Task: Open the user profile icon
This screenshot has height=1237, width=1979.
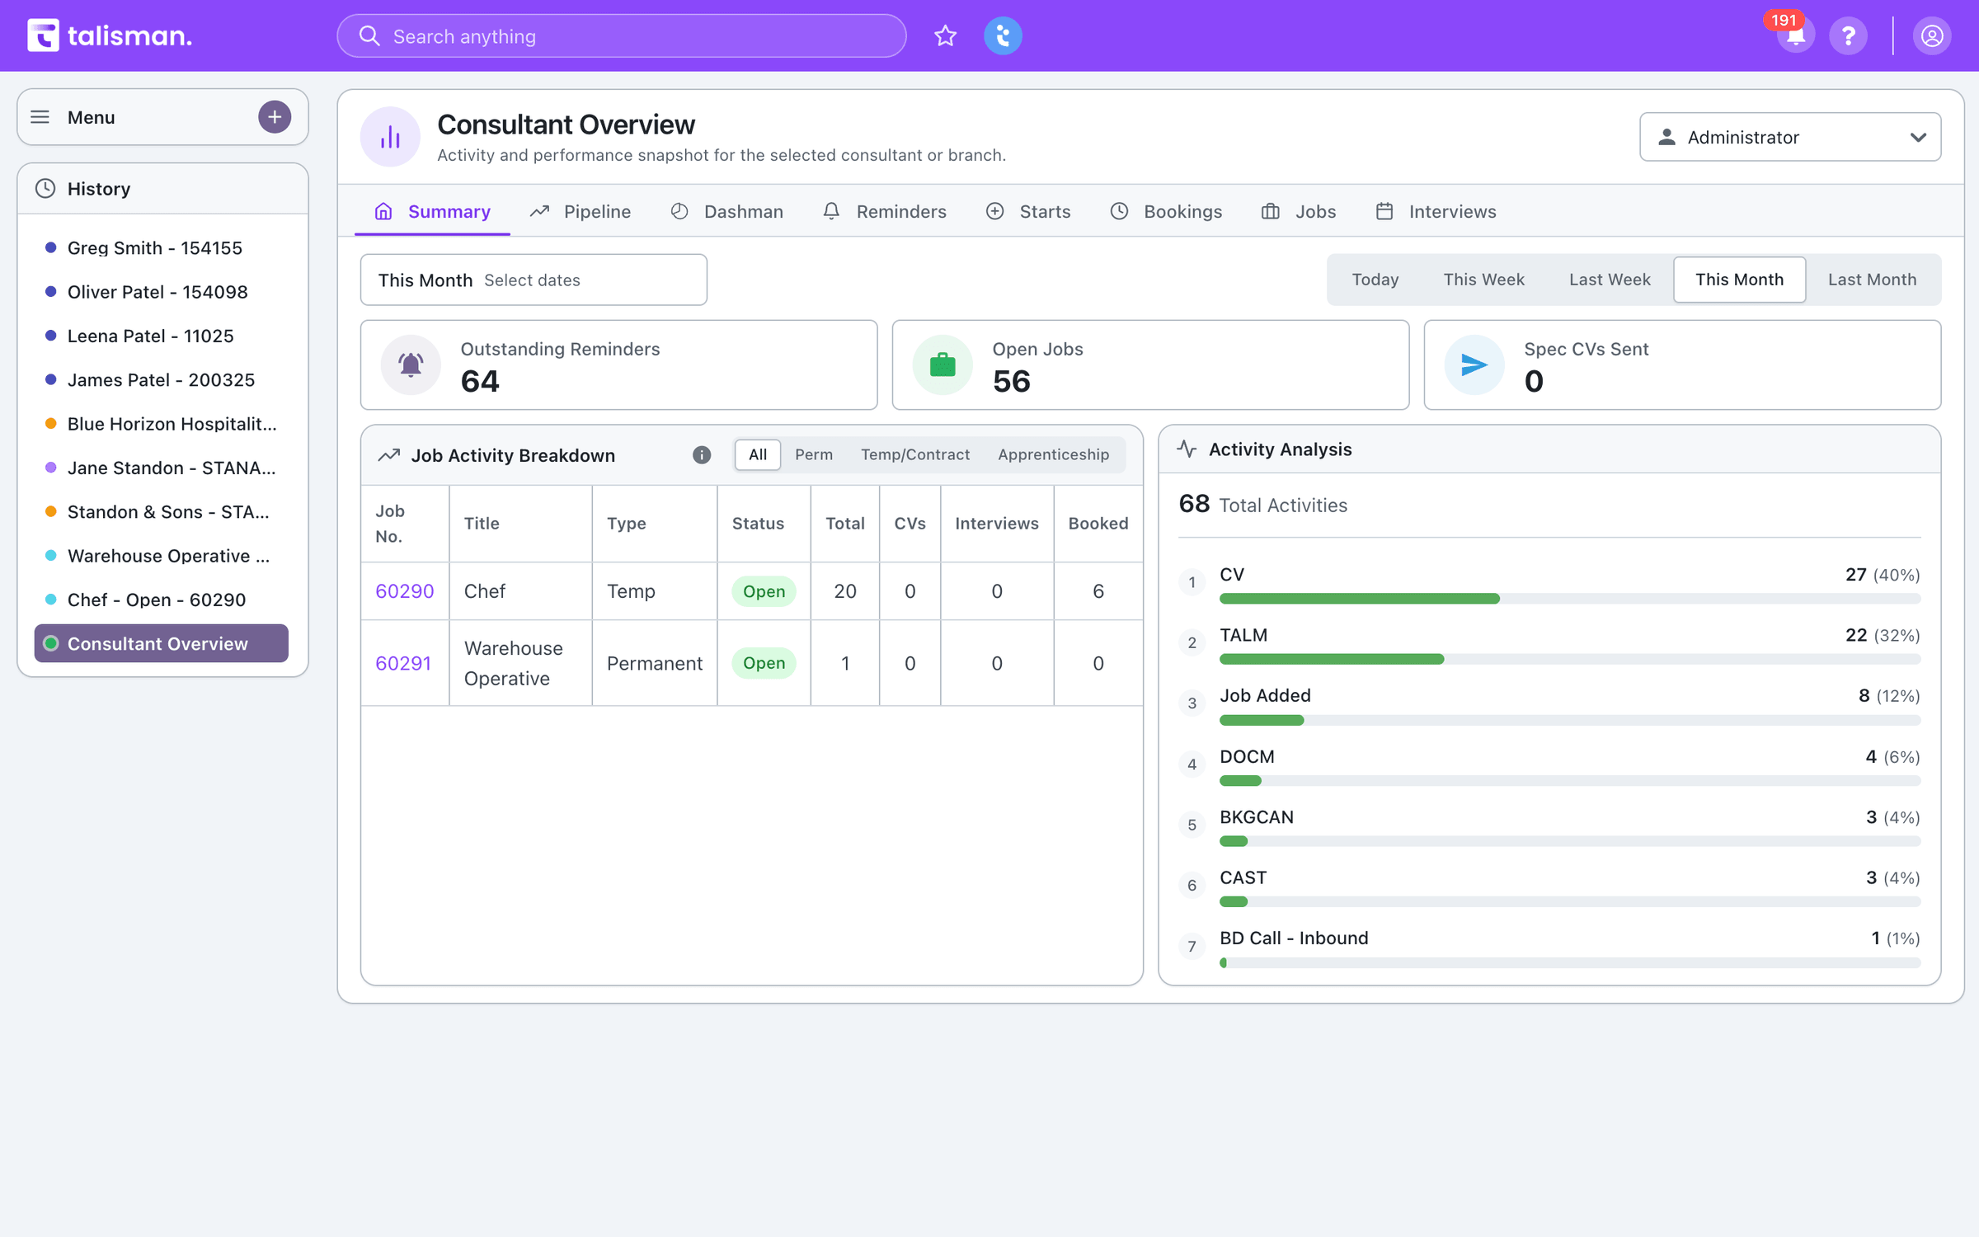Action: pyautogui.click(x=1931, y=36)
